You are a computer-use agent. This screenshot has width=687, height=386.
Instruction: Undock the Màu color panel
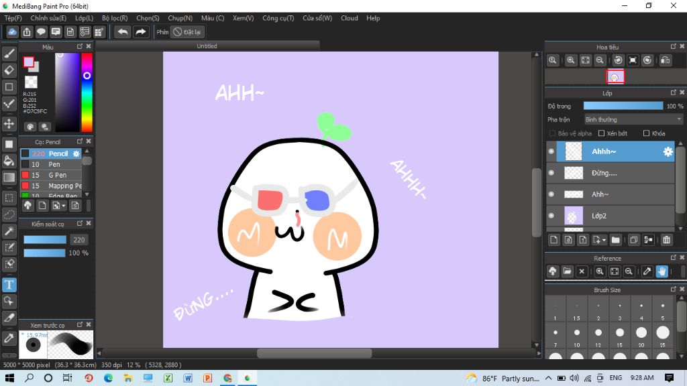tap(80, 46)
